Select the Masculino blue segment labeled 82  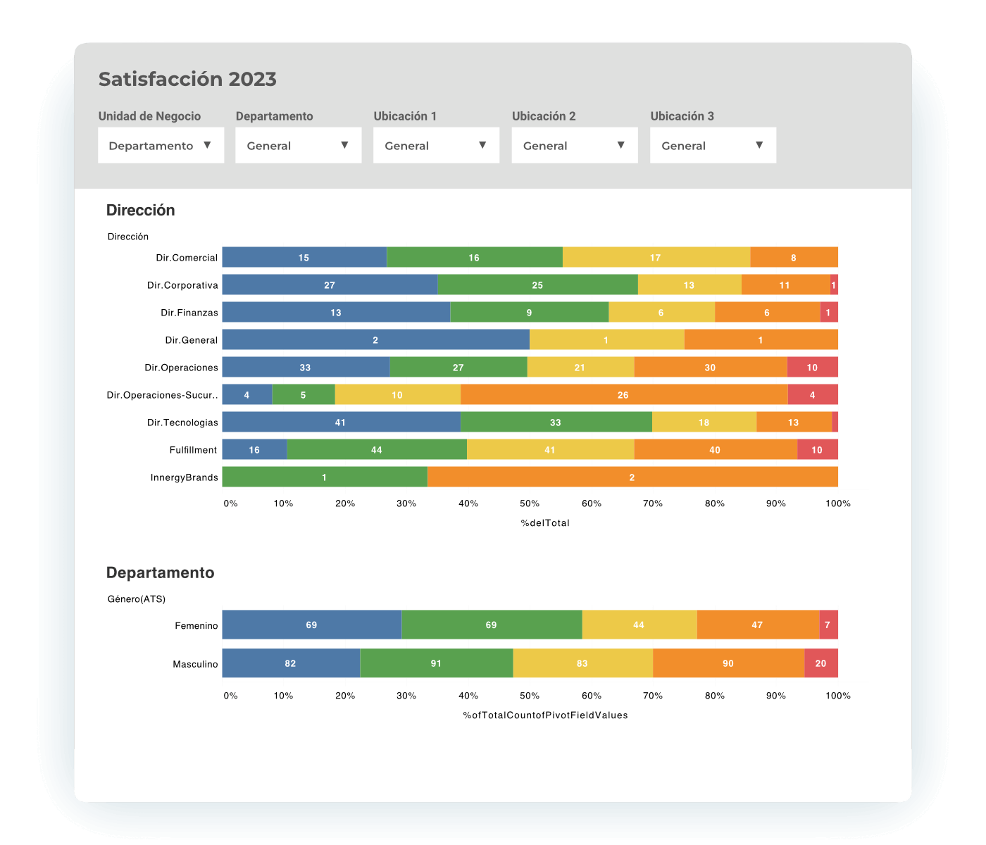(x=291, y=663)
